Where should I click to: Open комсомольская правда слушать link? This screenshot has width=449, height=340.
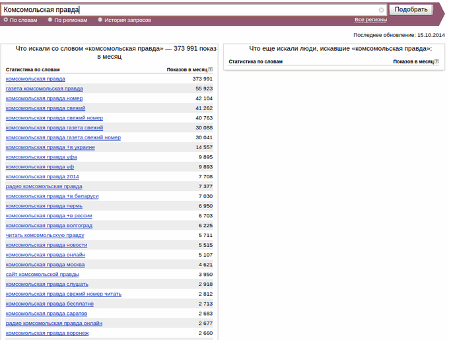click(47, 284)
